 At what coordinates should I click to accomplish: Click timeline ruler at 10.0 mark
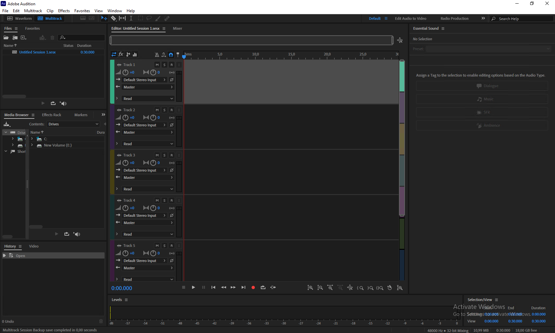pos(255,55)
